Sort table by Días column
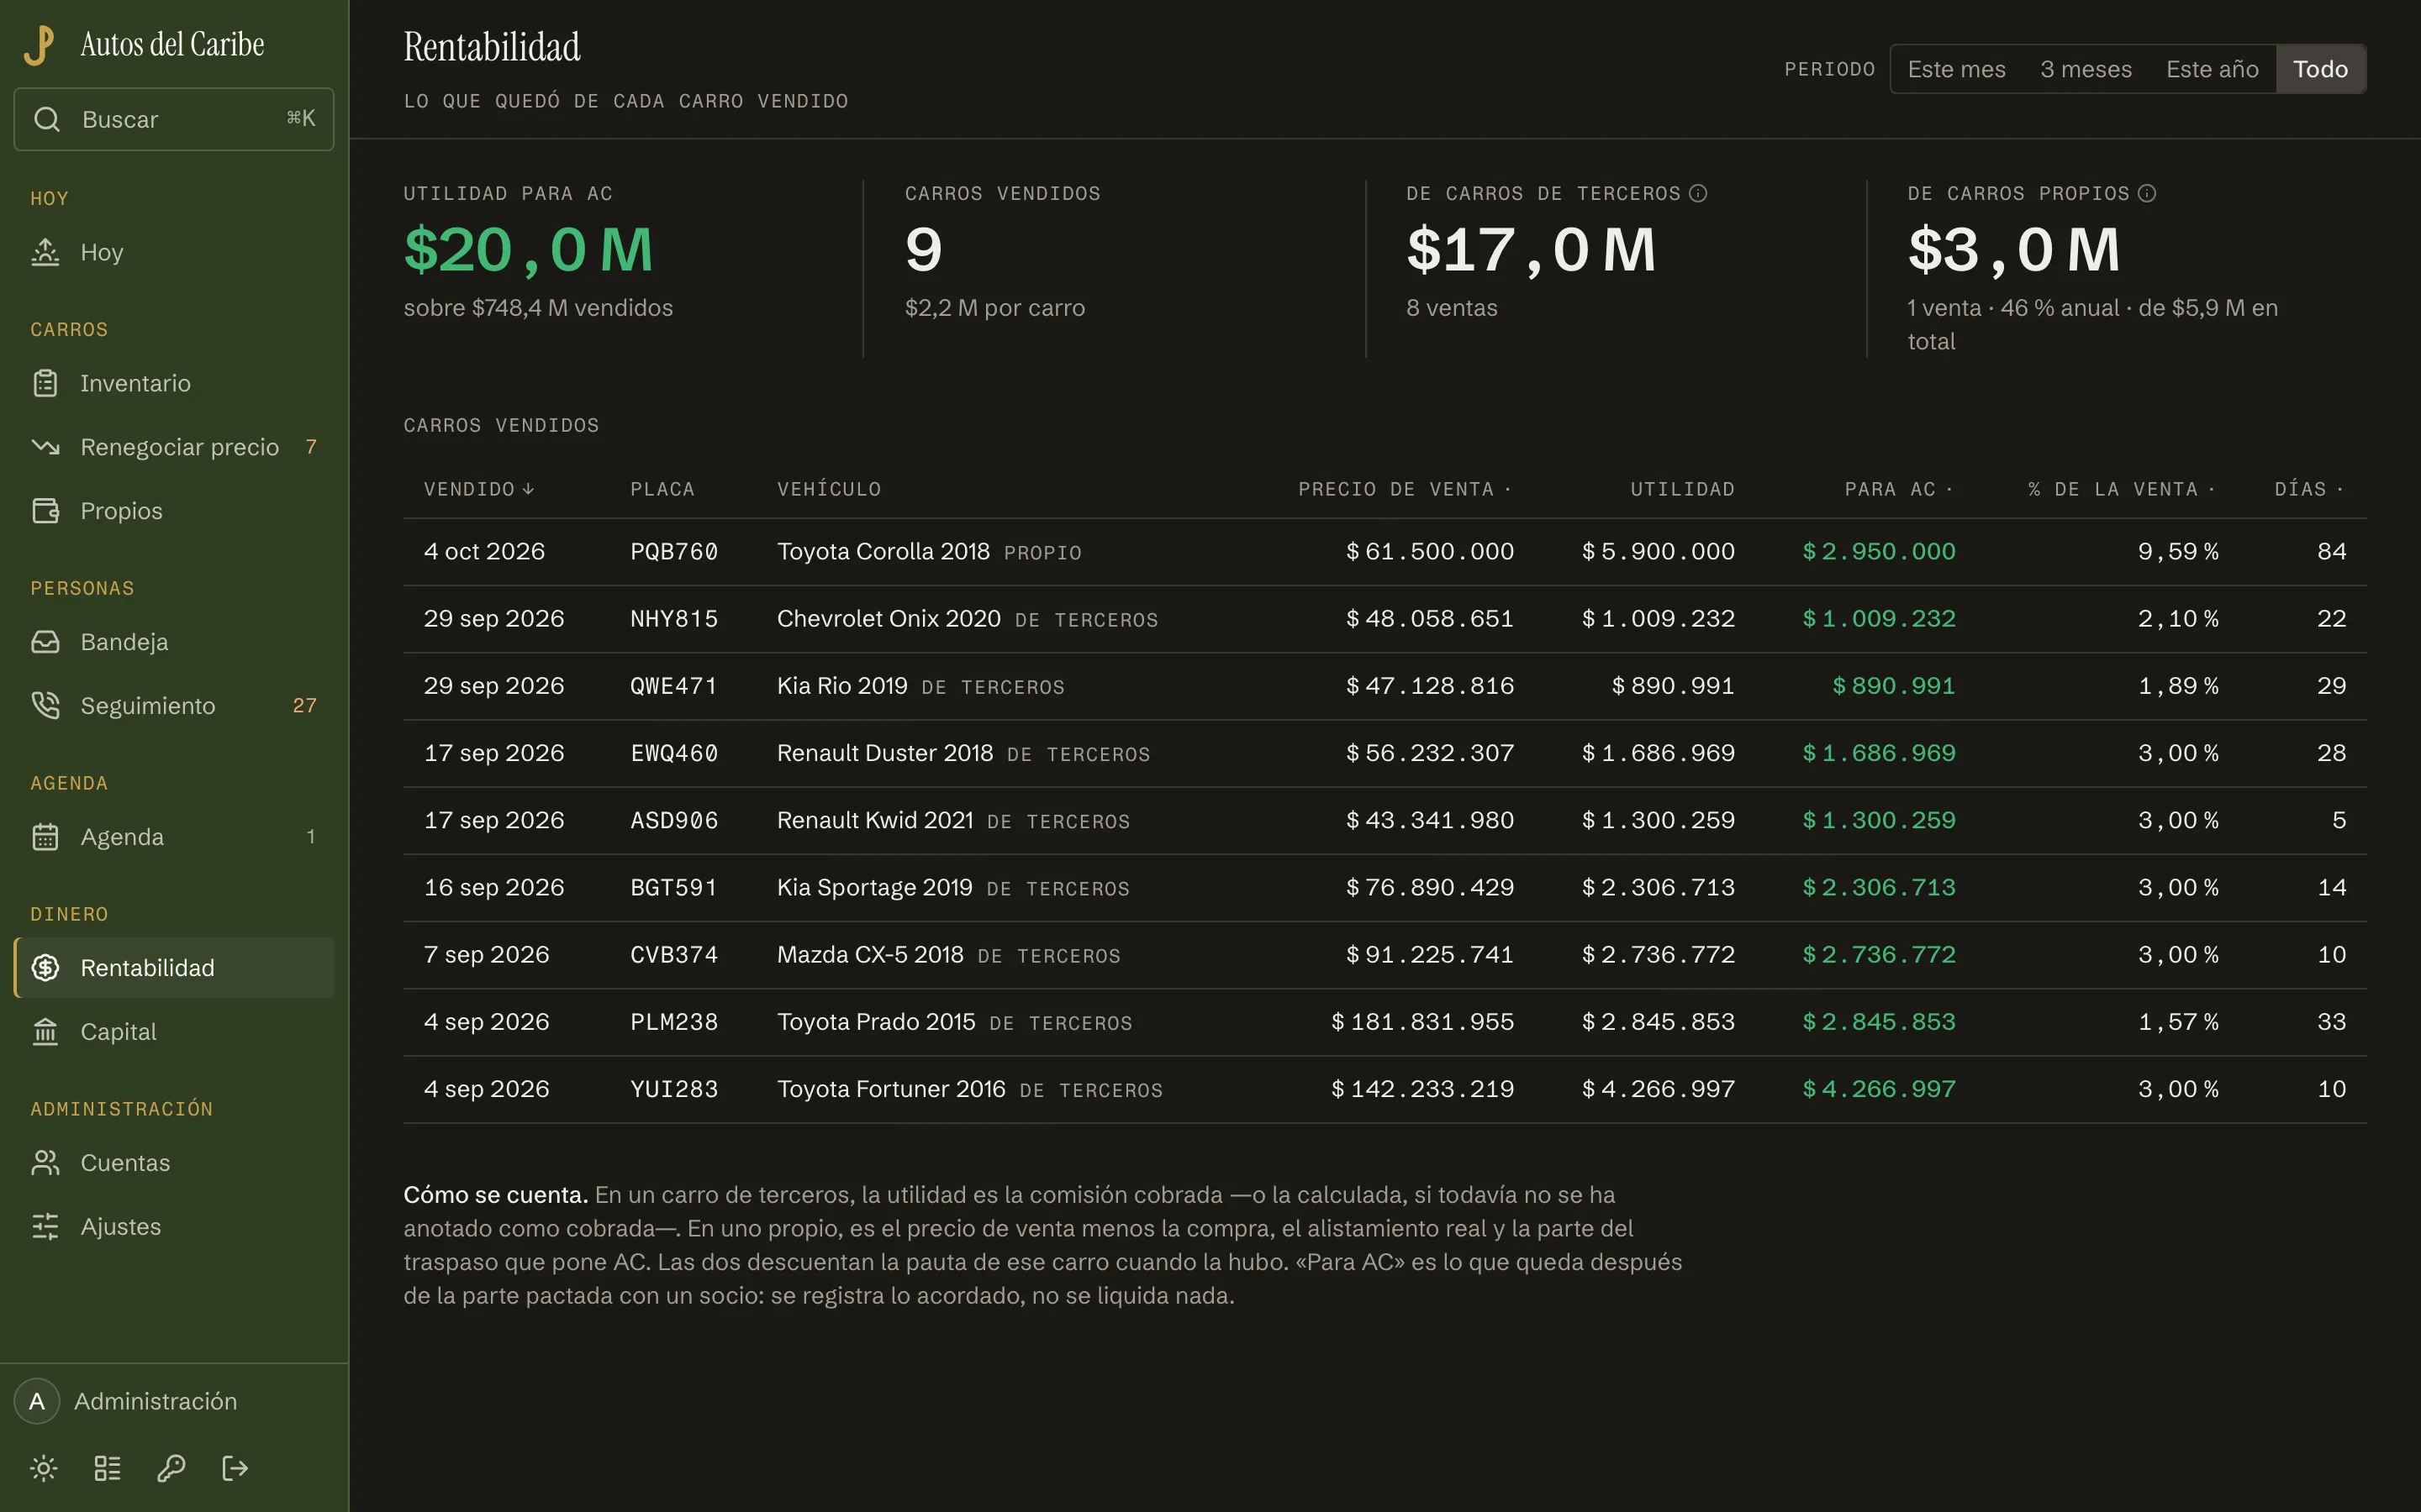The height and width of the screenshot is (1512, 2421). pos(2309,489)
